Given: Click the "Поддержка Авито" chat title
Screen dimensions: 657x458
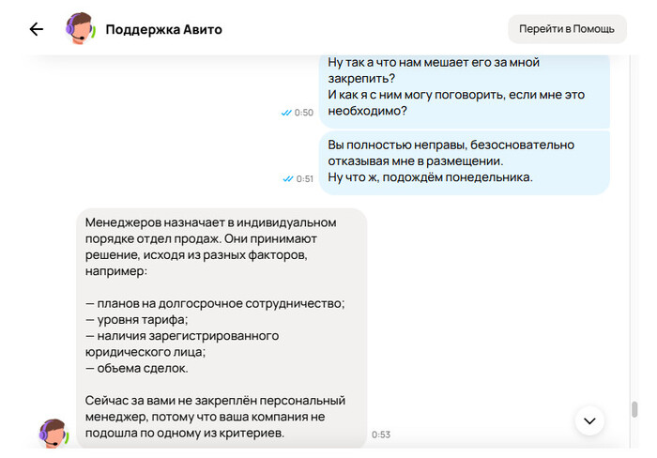Looking at the screenshot, I should 163,29.
